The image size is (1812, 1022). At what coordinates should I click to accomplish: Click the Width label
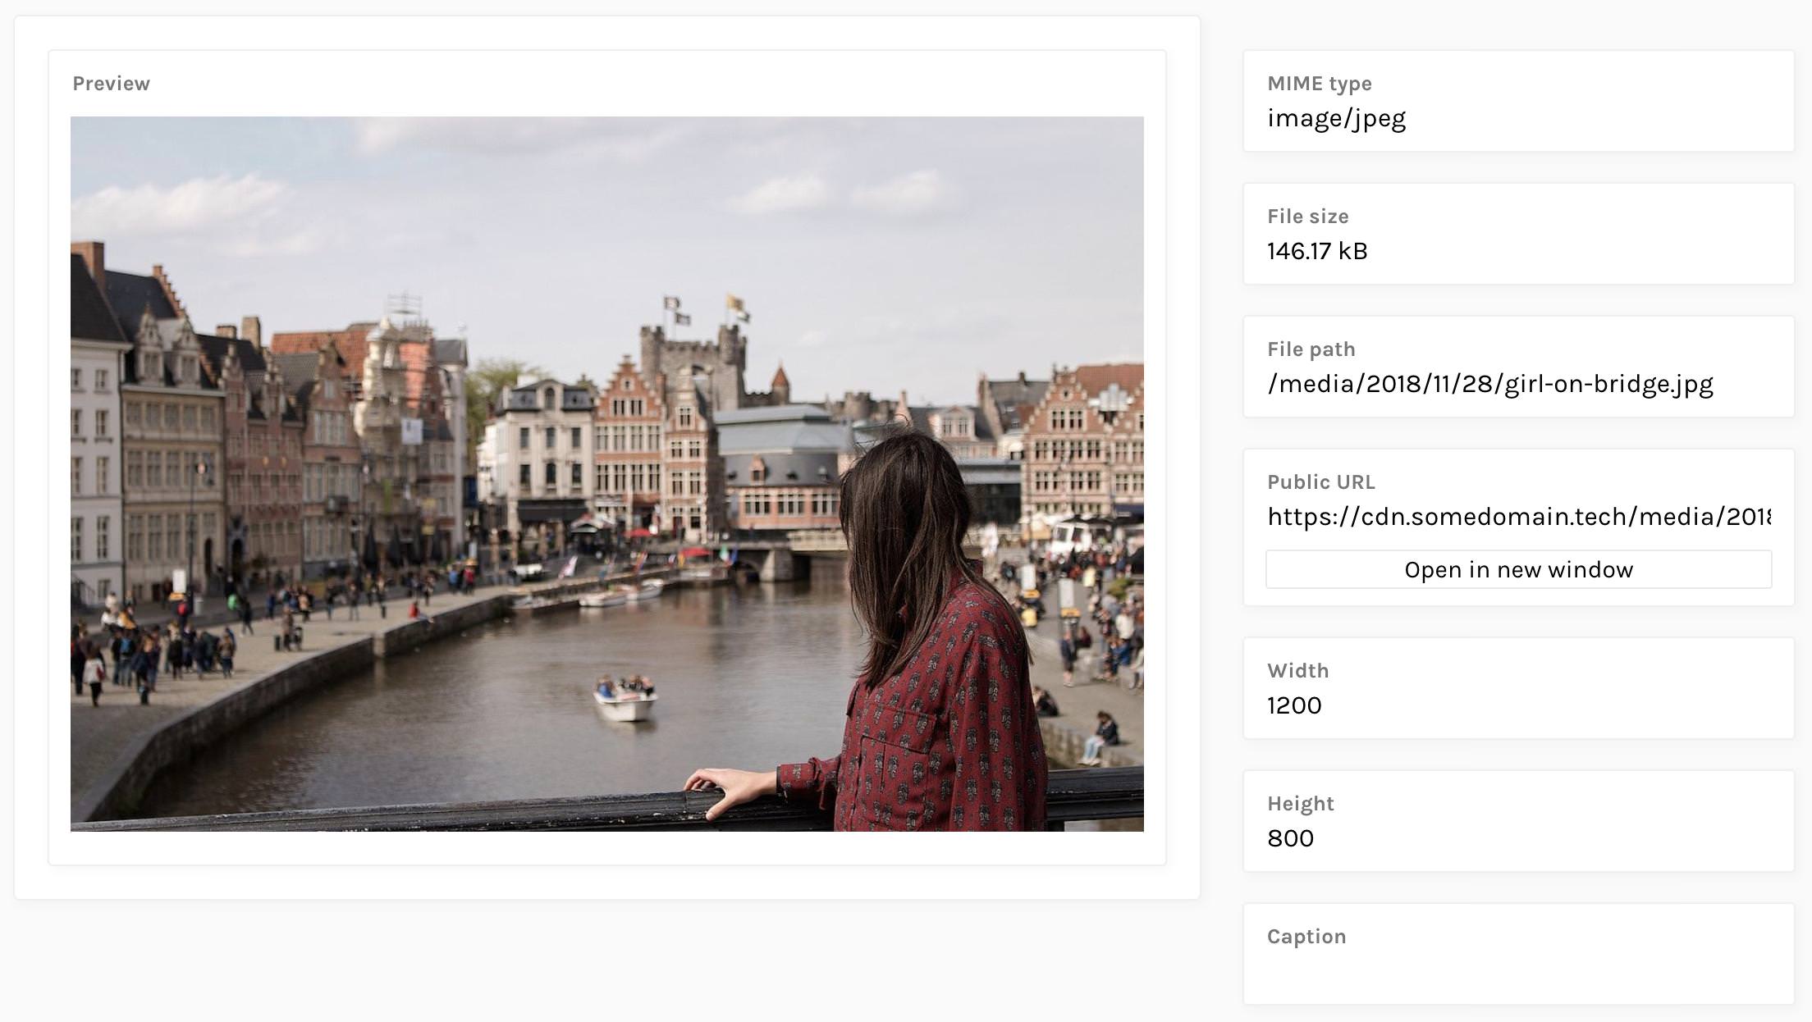[1297, 671]
